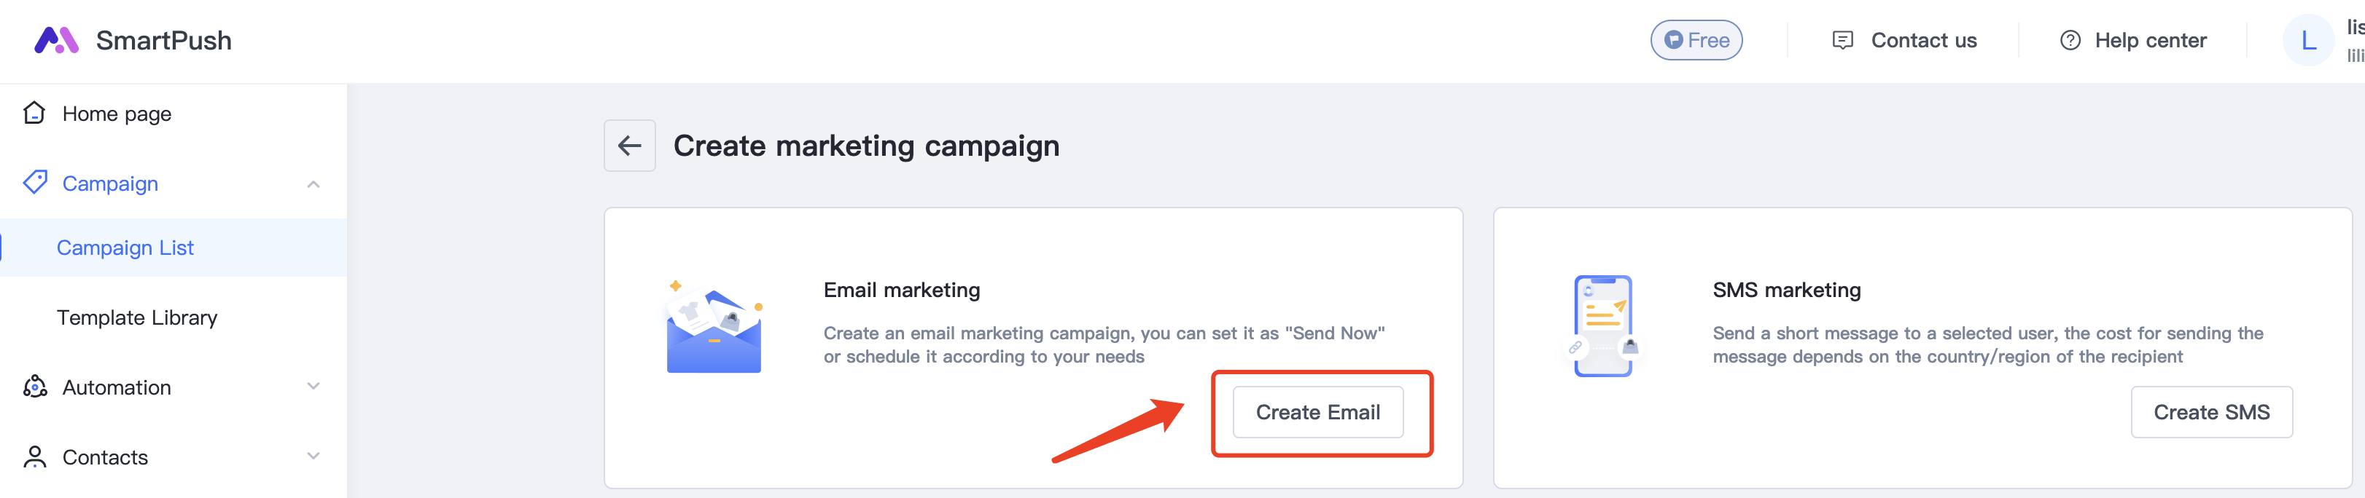This screenshot has height=498, width=2365.
Task: Click the Contact us chat icon
Action: pos(1842,40)
